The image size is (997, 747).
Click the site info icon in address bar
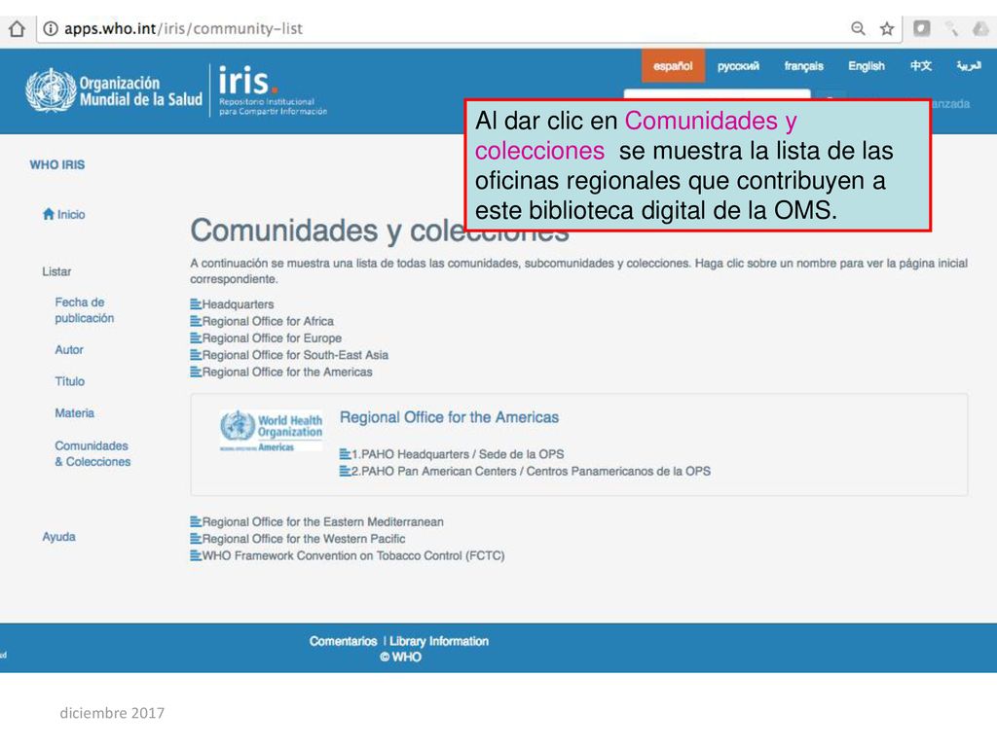tap(51, 28)
